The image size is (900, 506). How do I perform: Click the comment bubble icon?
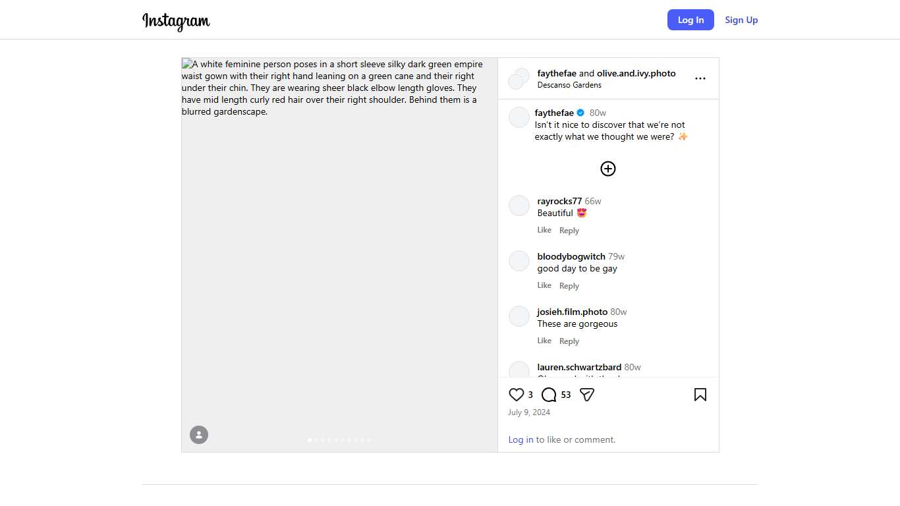coord(549,395)
